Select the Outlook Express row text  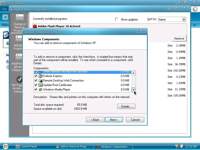(x=53, y=76)
